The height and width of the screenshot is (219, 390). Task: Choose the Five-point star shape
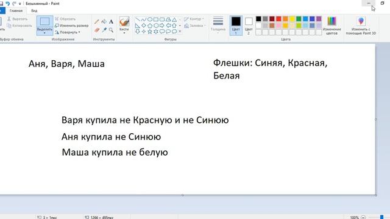coord(150,32)
